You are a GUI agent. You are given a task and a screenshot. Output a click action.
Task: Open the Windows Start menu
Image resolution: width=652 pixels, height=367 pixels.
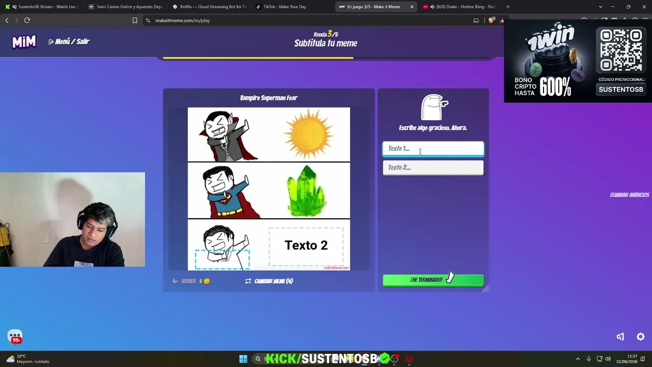243,359
